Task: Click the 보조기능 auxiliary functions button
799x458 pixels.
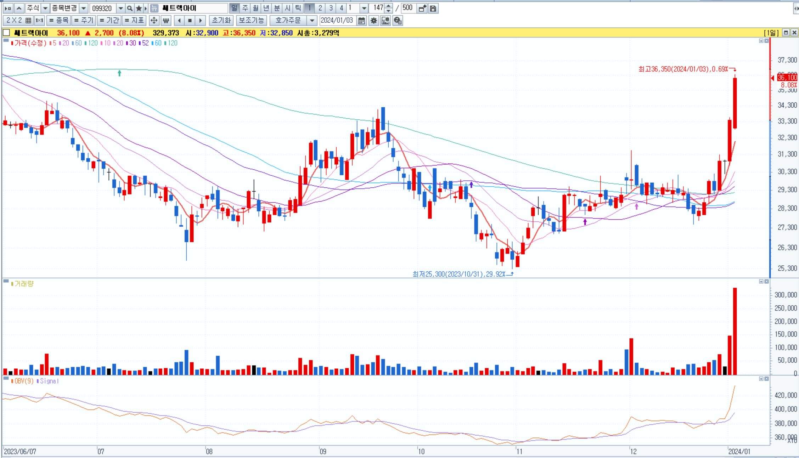Action: 251,21
